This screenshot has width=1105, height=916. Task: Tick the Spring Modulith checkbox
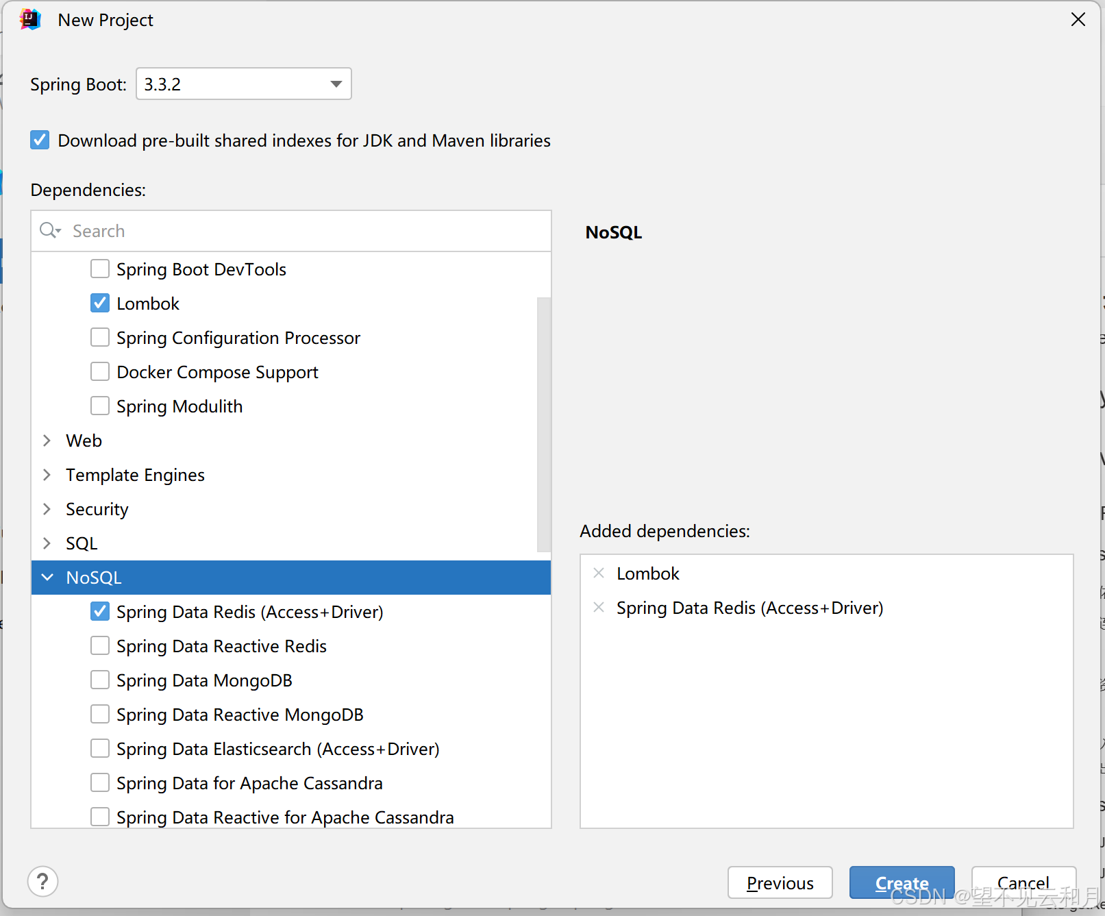pos(100,406)
